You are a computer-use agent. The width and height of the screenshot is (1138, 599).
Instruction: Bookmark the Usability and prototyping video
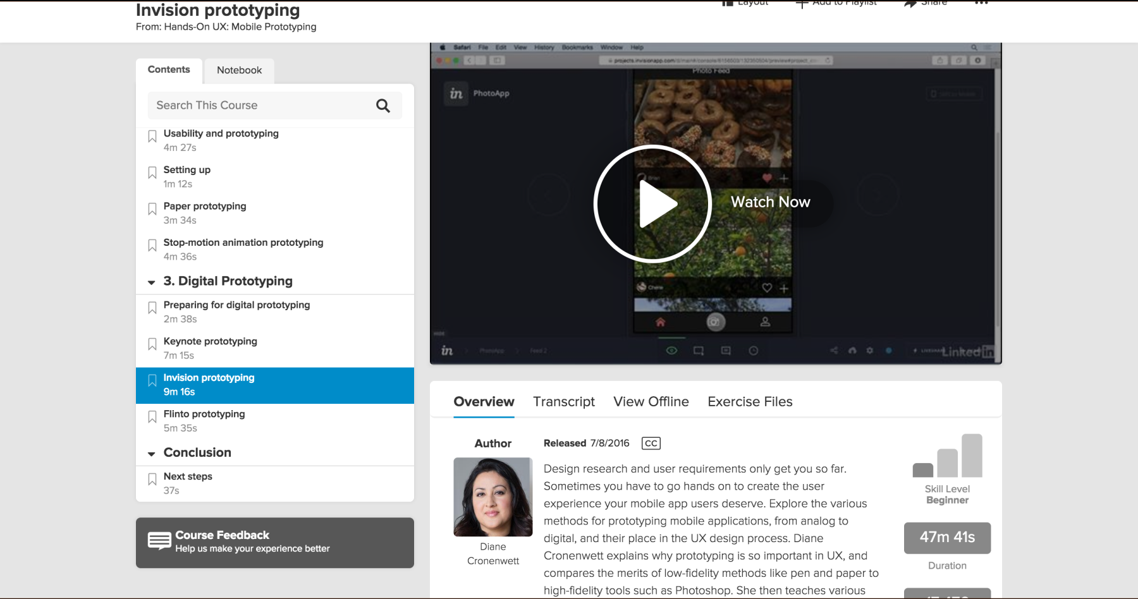[x=152, y=136]
